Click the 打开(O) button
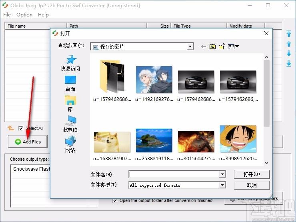 click(x=252, y=174)
